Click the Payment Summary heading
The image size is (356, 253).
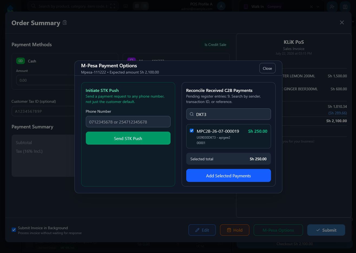tap(32, 127)
